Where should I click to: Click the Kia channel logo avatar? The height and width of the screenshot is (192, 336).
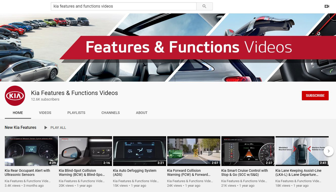[15, 96]
